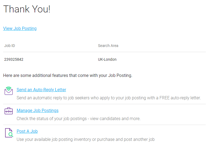Select the Job ID column header
The image size is (209, 146).
[9, 46]
